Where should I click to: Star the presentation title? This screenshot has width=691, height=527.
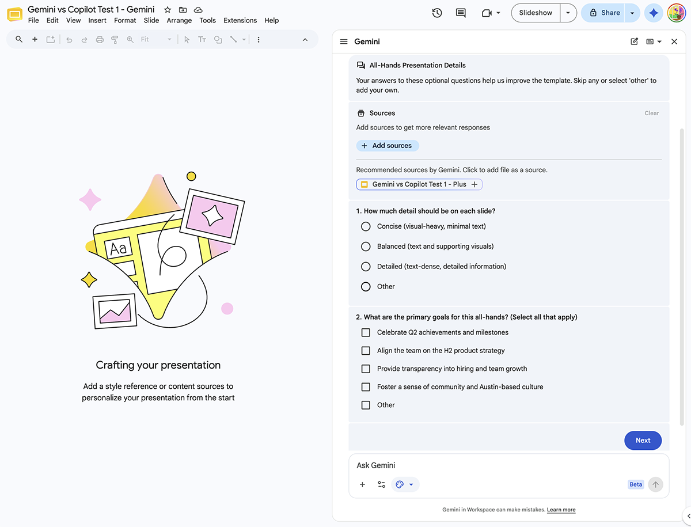tap(168, 10)
